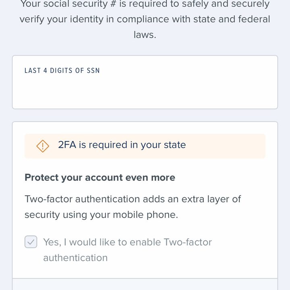The image size is (290, 290).
Task: Click the word authentication beneath the checkbox label
Action: point(75,258)
